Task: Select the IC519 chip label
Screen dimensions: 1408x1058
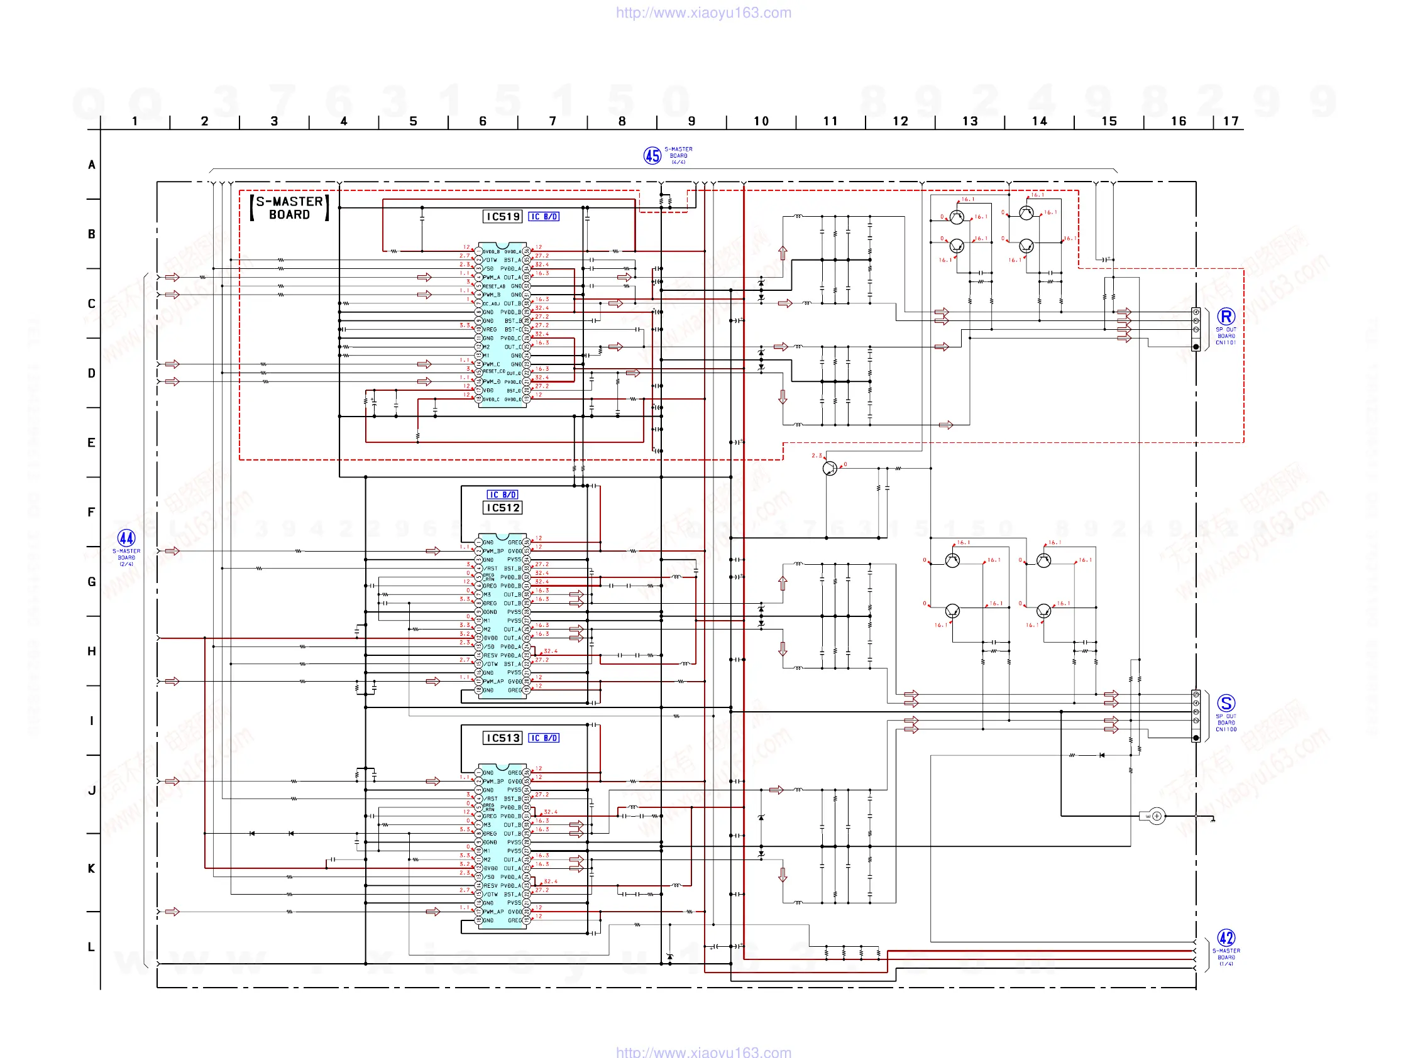Action: click(503, 217)
